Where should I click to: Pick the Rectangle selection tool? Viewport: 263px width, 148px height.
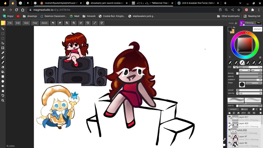pyautogui.click(x=3, y=34)
